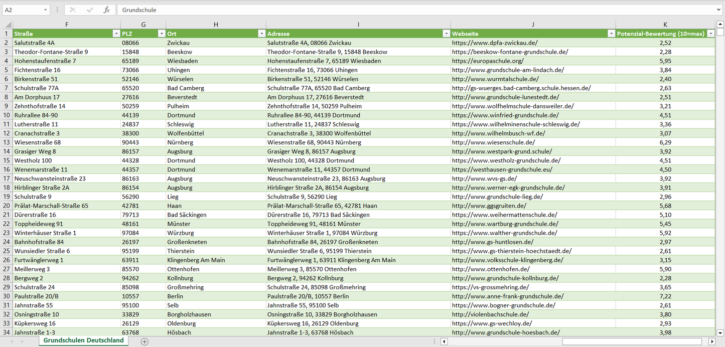
Task: Click the Cancel X icon in formula bar
Action: (73, 10)
